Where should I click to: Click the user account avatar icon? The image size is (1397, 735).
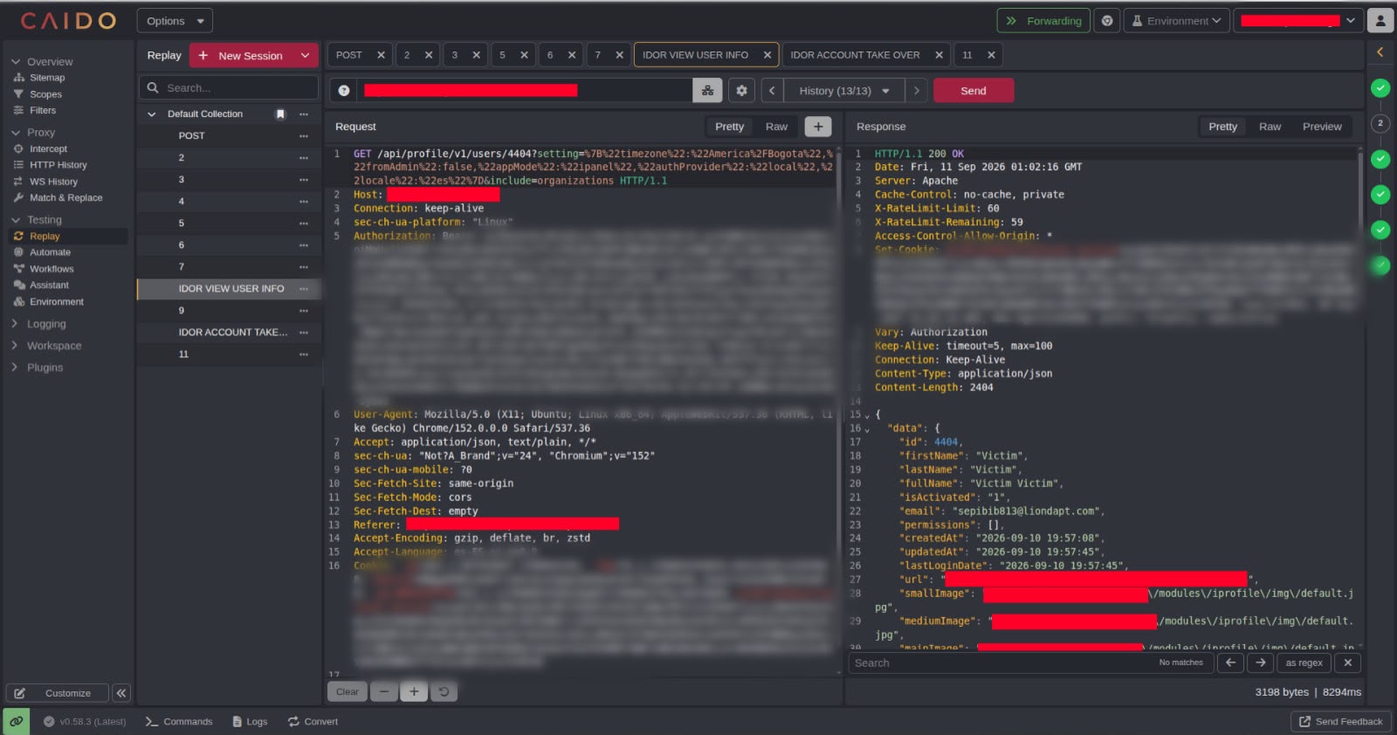tap(1380, 20)
